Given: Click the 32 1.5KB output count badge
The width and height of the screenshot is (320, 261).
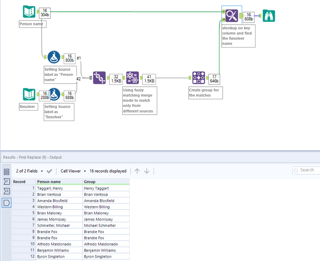Looking at the screenshot, I should [116, 79].
